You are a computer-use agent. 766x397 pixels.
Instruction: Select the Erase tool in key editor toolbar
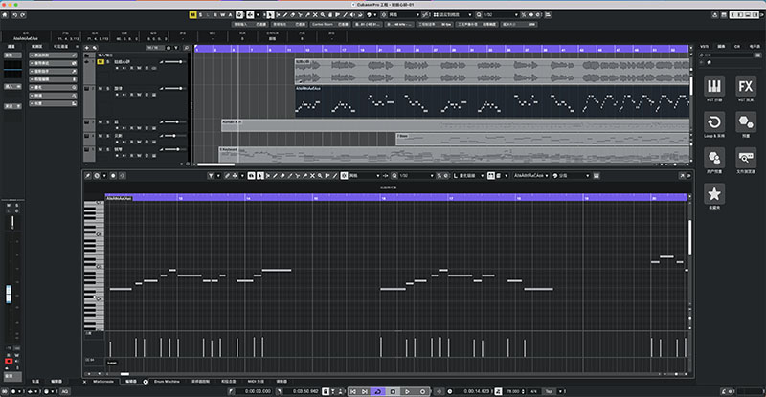[282, 176]
